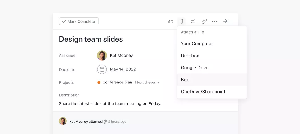300x134 pixels.
Task: Click assignee Kat Mooney's avatar
Action: 102,56
